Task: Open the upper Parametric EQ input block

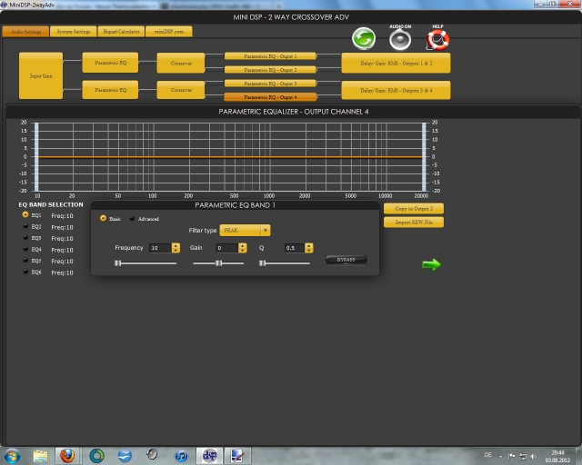Action: (110, 63)
